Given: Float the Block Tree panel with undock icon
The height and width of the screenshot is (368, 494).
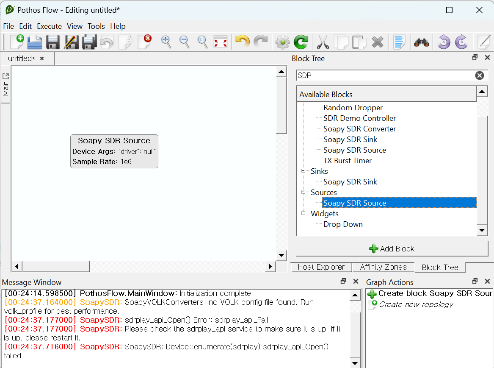Looking at the screenshot, I should point(475,57).
